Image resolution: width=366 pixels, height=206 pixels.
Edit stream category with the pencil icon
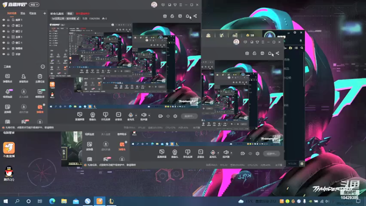coord(78,18)
